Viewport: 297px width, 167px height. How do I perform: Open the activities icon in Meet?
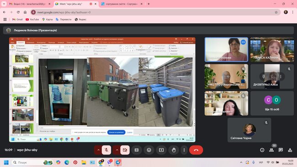click(x=290, y=150)
